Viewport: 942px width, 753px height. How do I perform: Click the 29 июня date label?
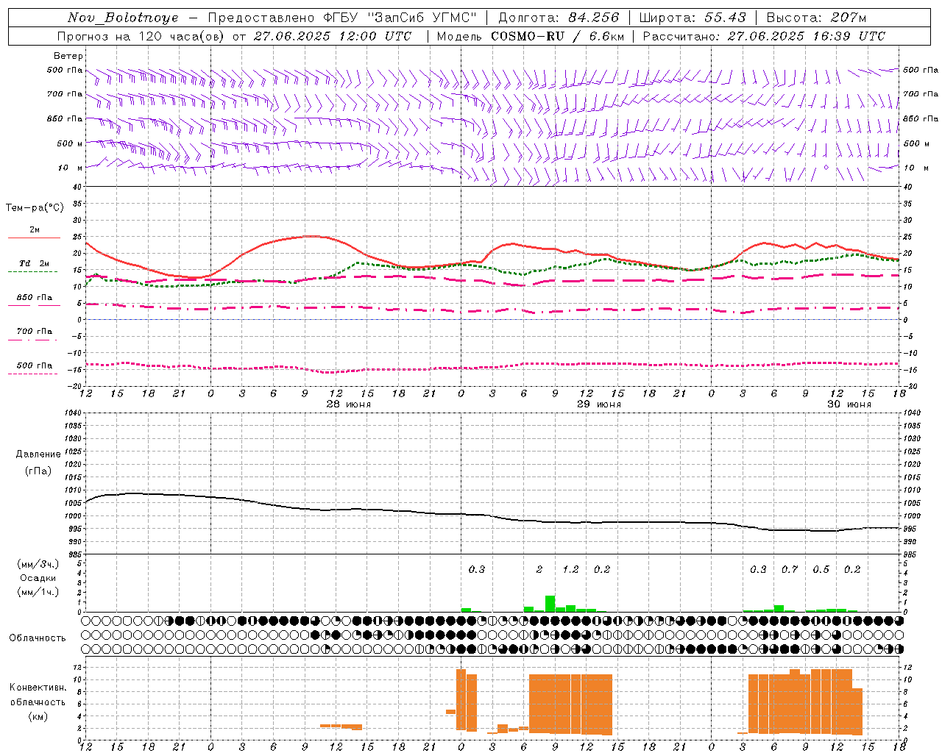(x=599, y=404)
